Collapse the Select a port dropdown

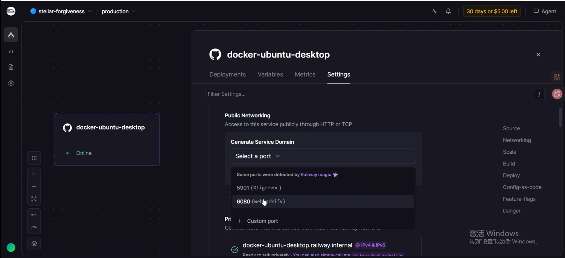pos(323,156)
